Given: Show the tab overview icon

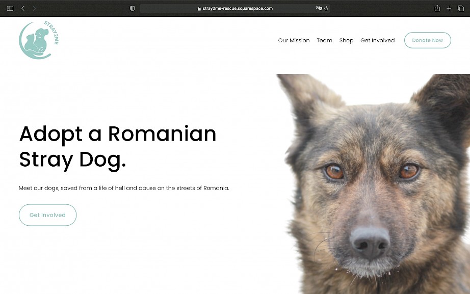Looking at the screenshot, I should tap(461, 8).
